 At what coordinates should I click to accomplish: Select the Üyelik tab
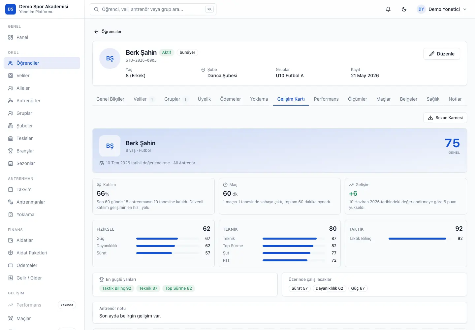(x=204, y=99)
